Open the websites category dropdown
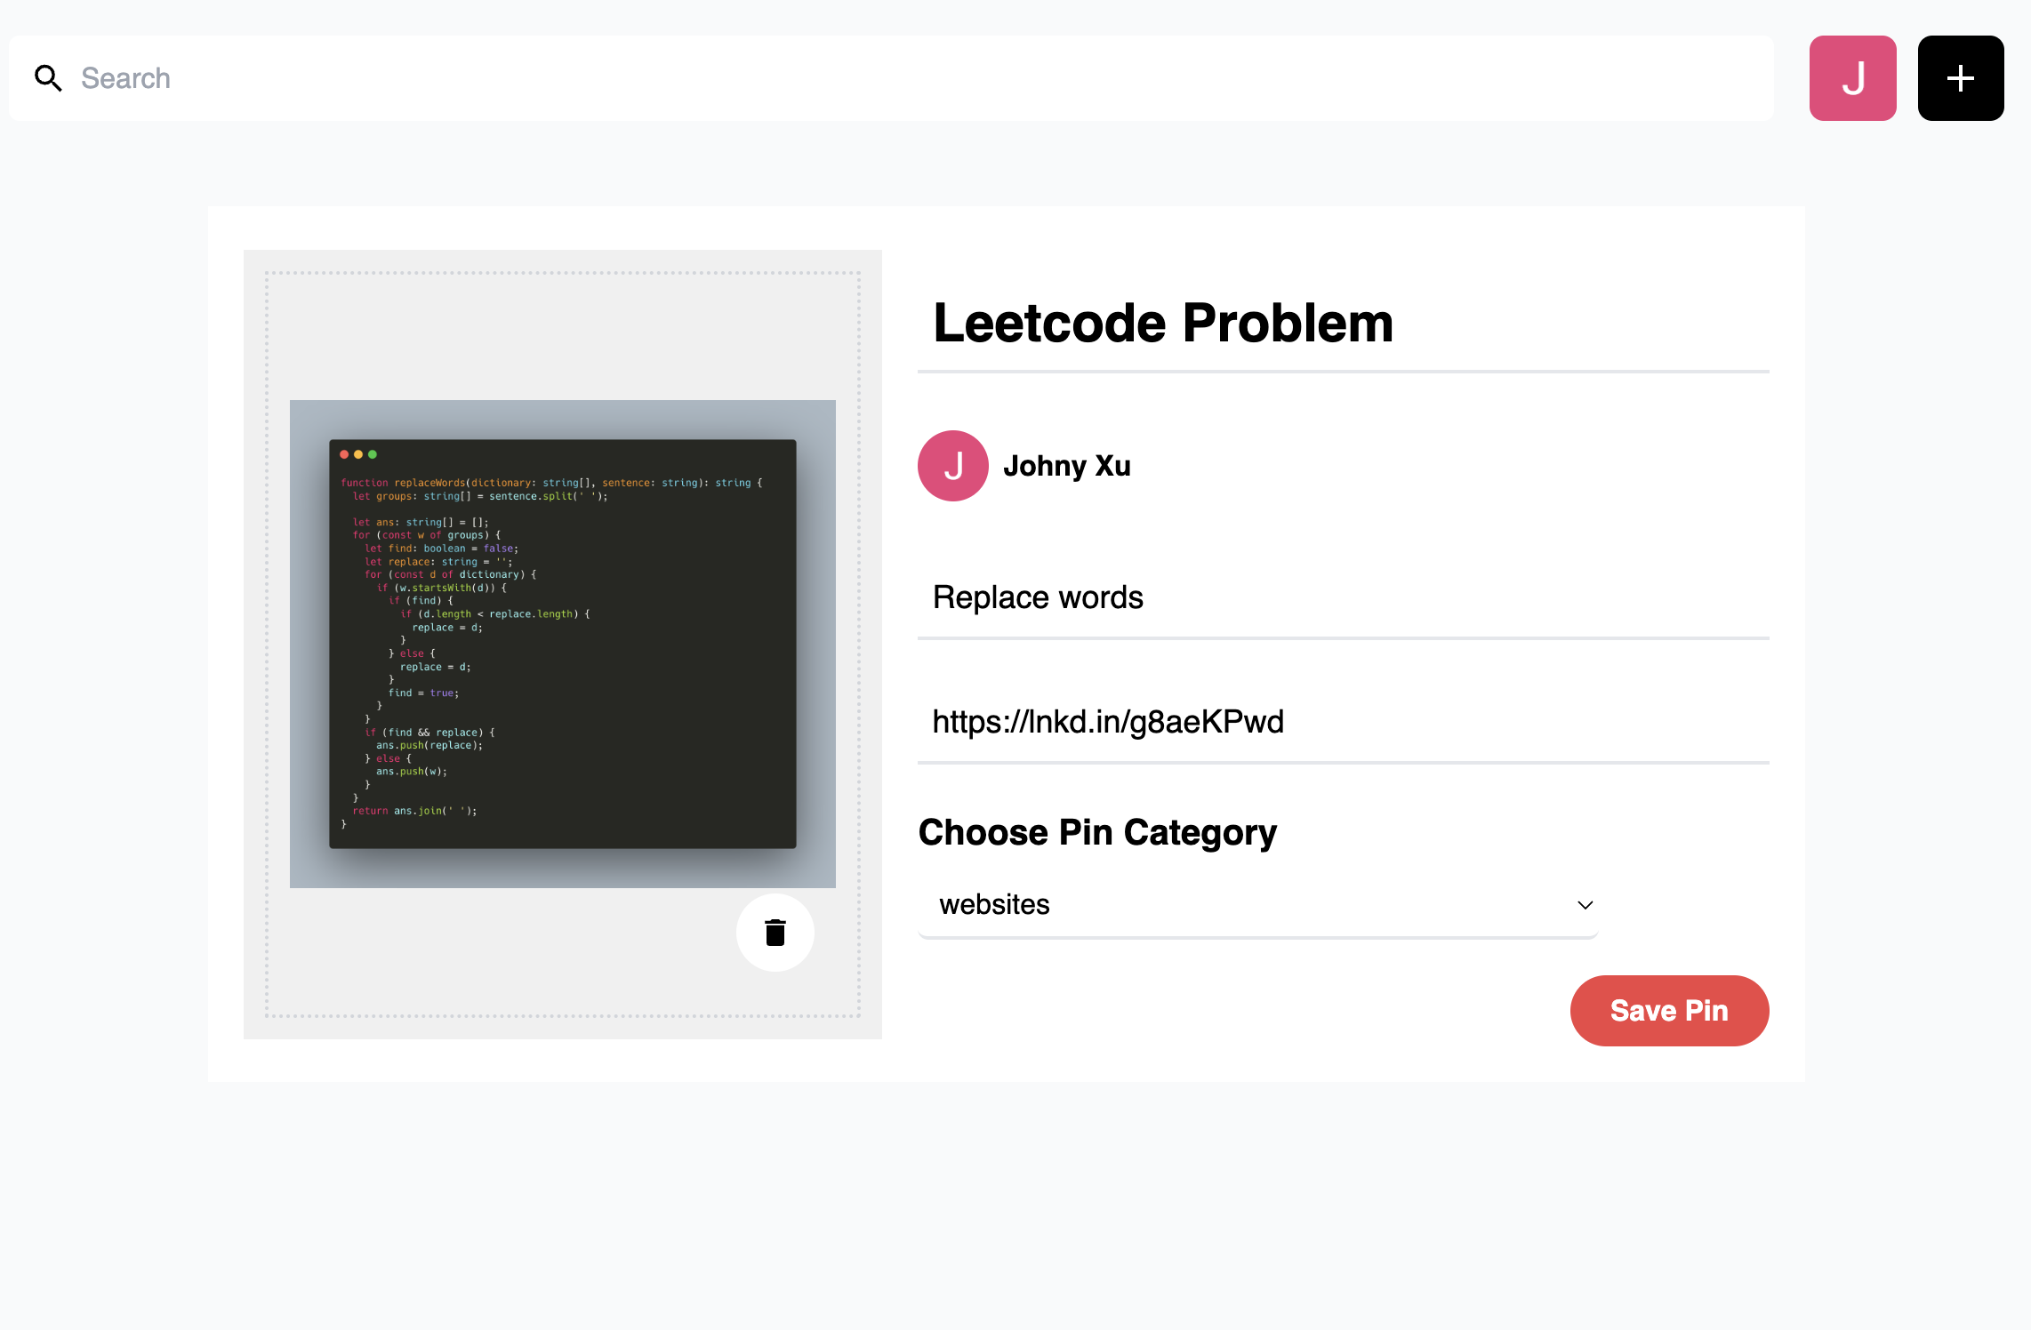This screenshot has height=1330, width=2031. pos(1245,905)
